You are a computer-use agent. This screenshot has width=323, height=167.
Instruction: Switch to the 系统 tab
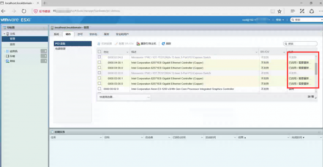tap(56, 34)
